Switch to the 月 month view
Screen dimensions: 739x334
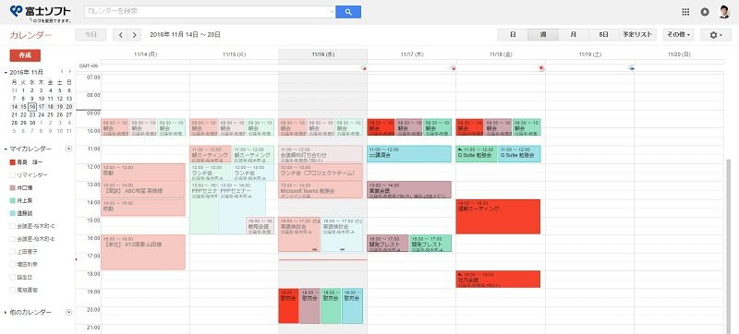click(x=573, y=35)
